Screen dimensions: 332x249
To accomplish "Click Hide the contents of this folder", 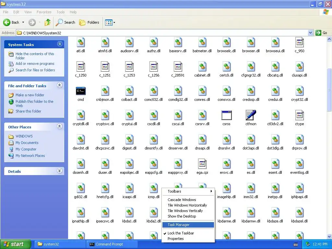I will (x=35, y=56).
